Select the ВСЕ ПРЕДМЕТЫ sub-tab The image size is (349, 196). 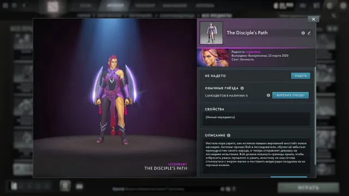click(216, 16)
